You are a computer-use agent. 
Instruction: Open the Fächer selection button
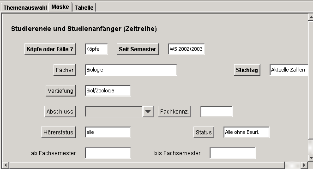click(65, 70)
